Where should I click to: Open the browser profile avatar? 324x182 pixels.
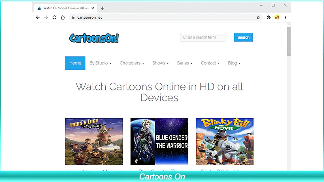click(x=277, y=17)
